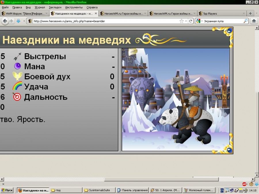This screenshot has width=259, height=194.
Task: Open the Журнал menu
Action: [40, 7]
